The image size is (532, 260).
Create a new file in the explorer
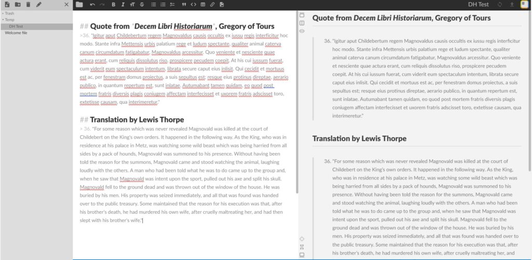pyautogui.click(x=7, y=4)
